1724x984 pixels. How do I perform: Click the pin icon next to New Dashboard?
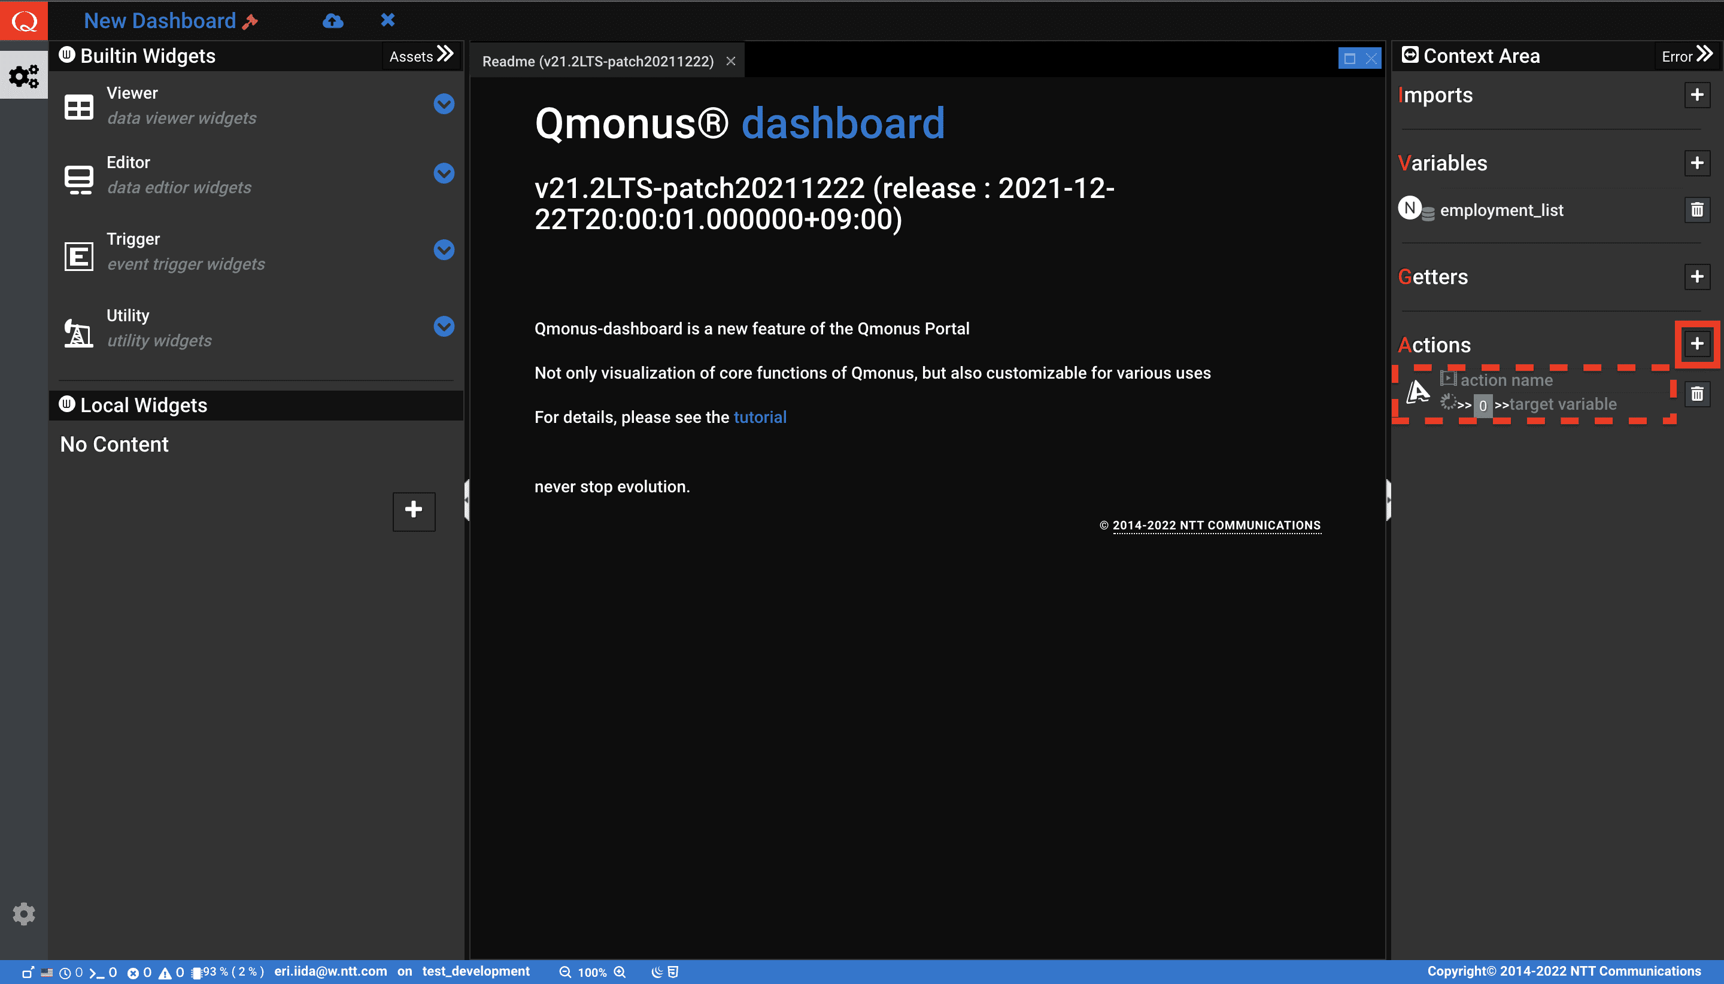250,22
